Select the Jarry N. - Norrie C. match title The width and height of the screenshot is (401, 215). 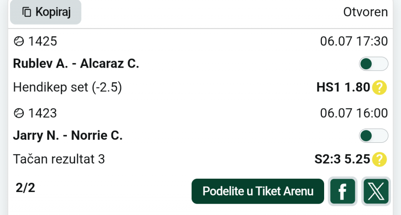[x=68, y=136]
